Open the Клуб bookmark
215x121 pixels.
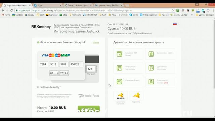click(x=103, y=15)
